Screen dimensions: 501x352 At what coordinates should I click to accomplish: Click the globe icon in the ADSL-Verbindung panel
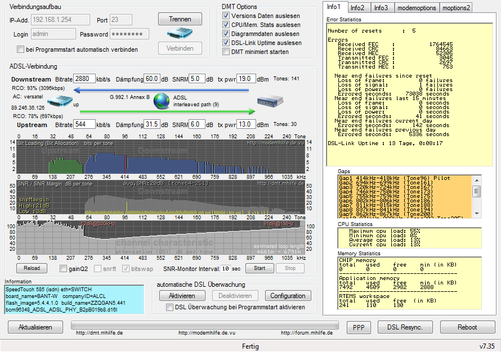coord(162,101)
